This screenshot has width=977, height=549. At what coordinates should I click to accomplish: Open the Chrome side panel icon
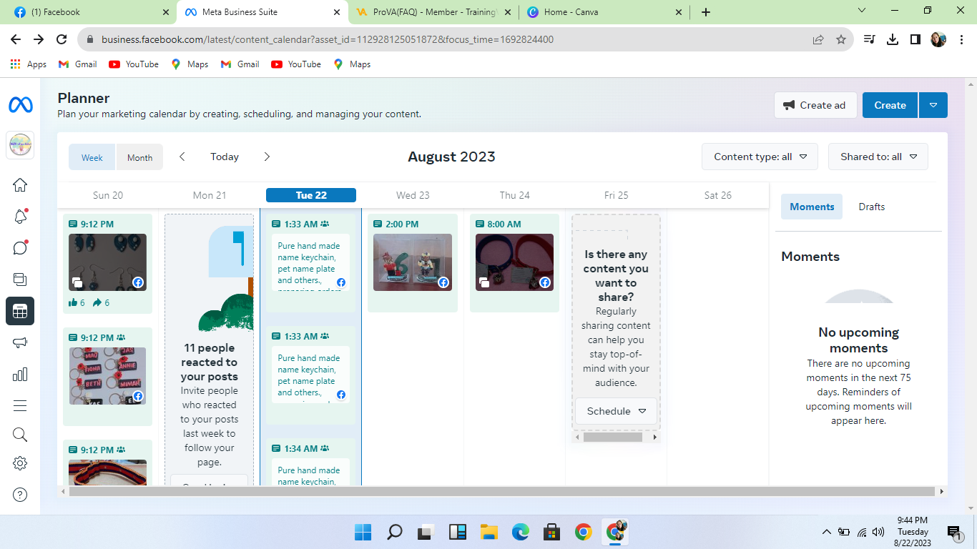(915, 39)
